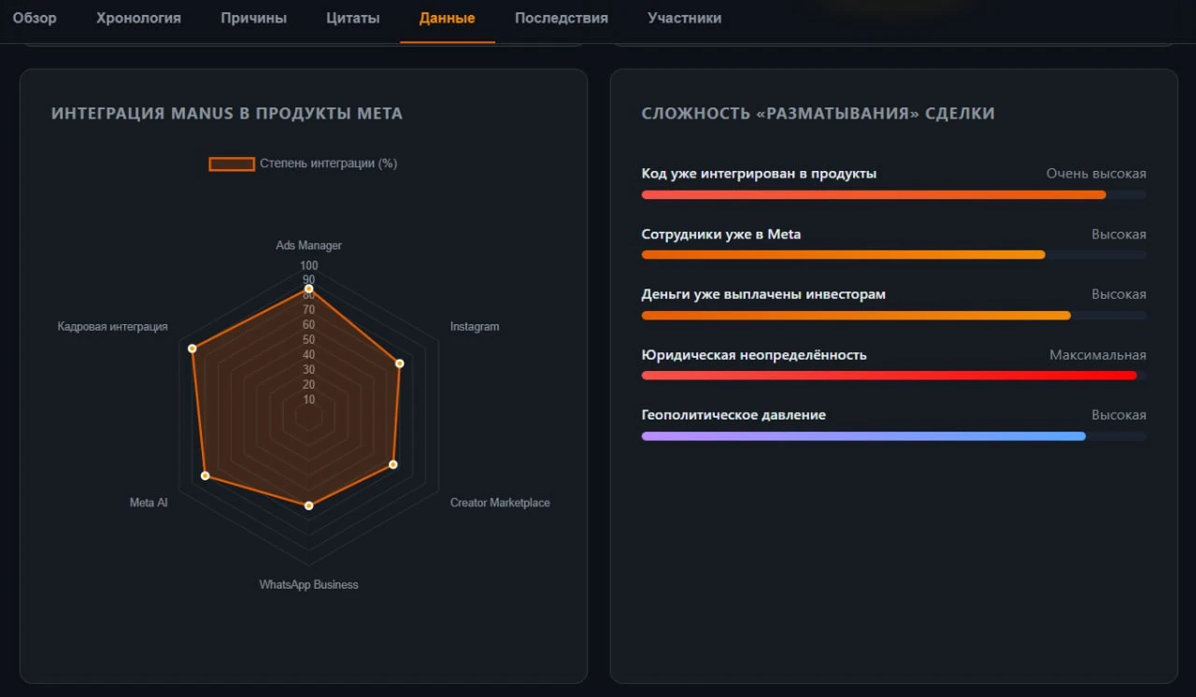Click the Meta AI radar data point

point(206,477)
